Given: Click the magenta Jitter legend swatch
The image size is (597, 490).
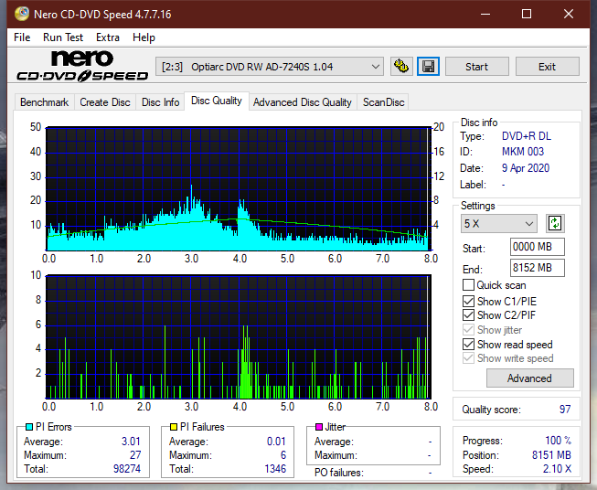Looking at the screenshot, I should [319, 427].
